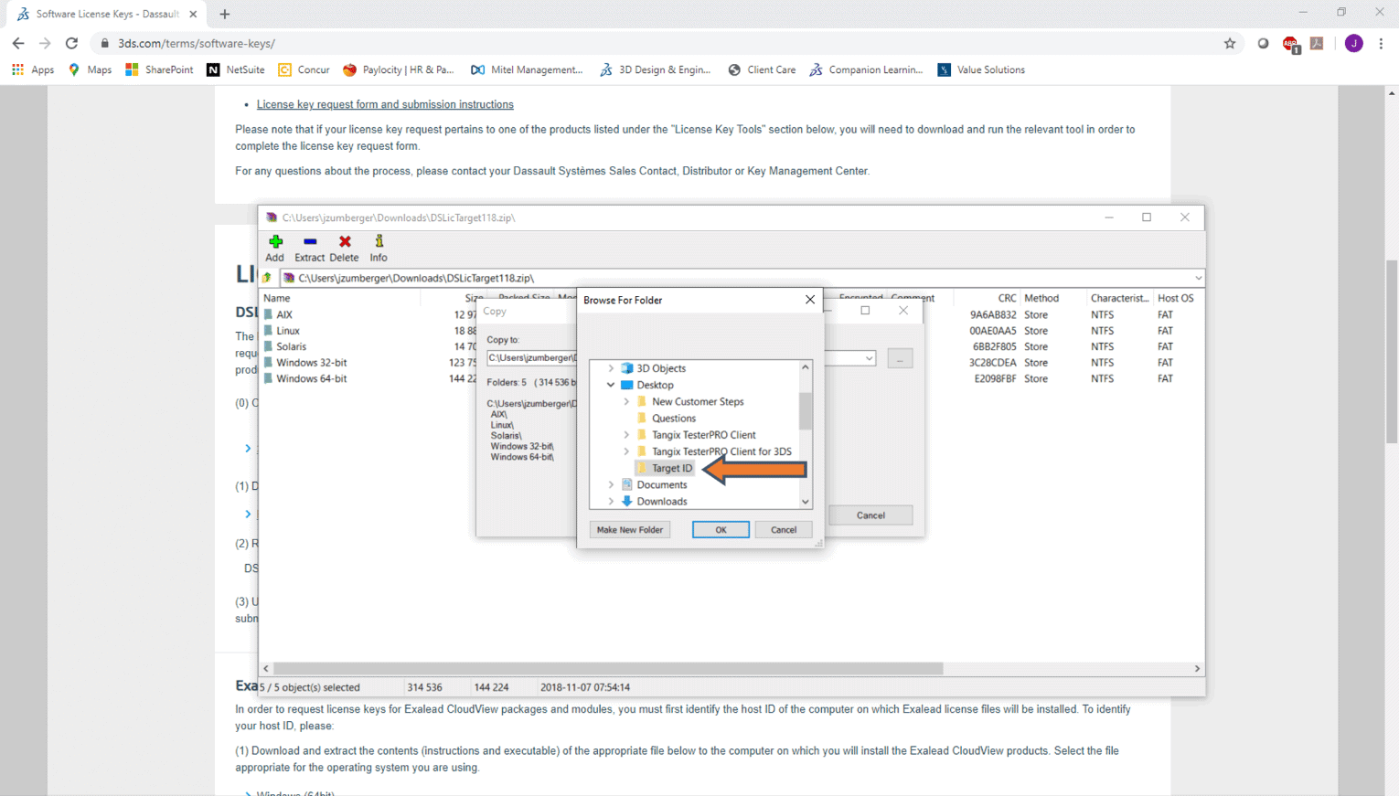Reload the browser page
This screenshot has height=796, width=1399.
(71, 43)
